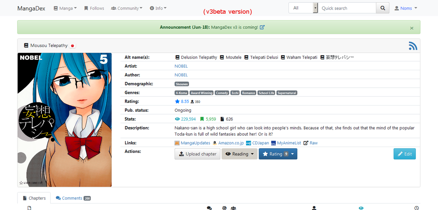Open the Info dropdown menu
Screen dimensions: 438x210
(x=158, y=8)
